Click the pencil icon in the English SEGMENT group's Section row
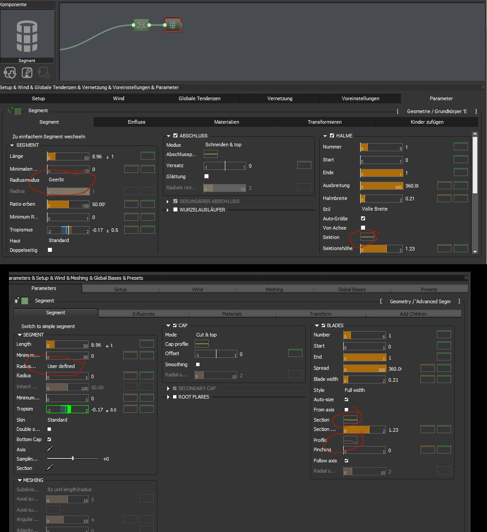 tap(50, 467)
